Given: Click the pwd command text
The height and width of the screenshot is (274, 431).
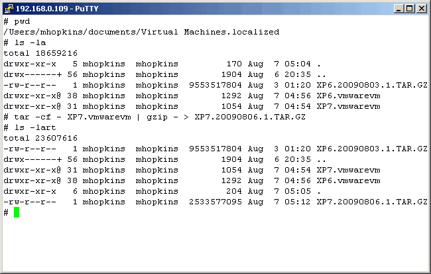Looking at the screenshot, I should [x=22, y=21].
